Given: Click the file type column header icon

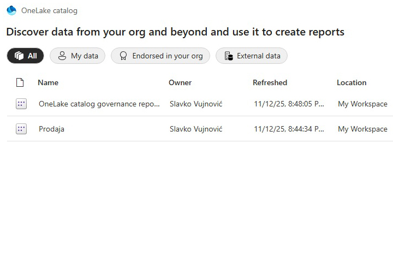Looking at the screenshot, I should pyautogui.click(x=20, y=82).
